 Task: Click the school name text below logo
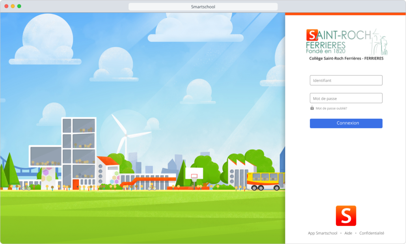(x=346, y=58)
